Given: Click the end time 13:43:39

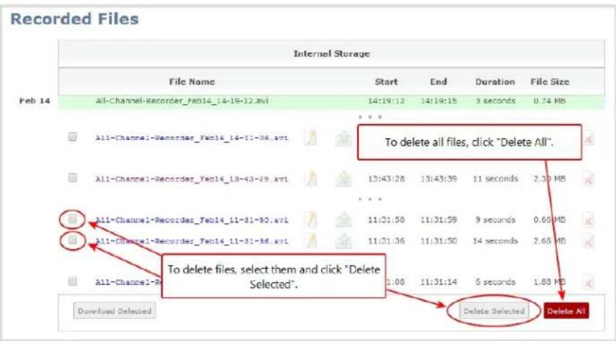Looking at the screenshot, I should (x=438, y=179).
